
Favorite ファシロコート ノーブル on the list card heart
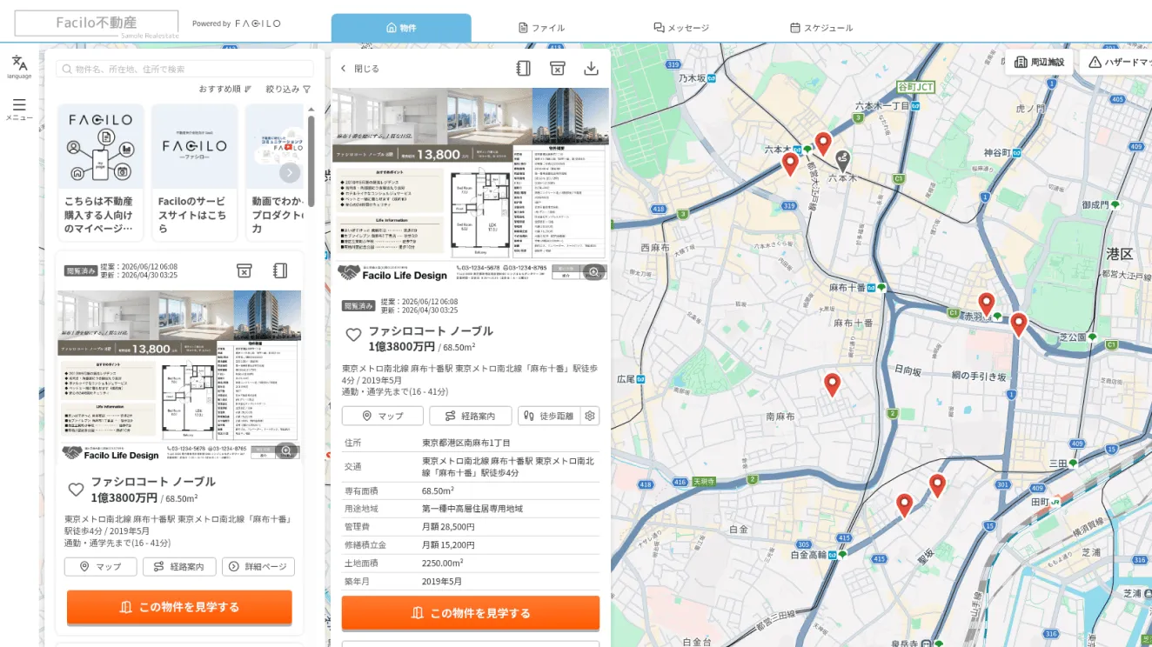76,490
